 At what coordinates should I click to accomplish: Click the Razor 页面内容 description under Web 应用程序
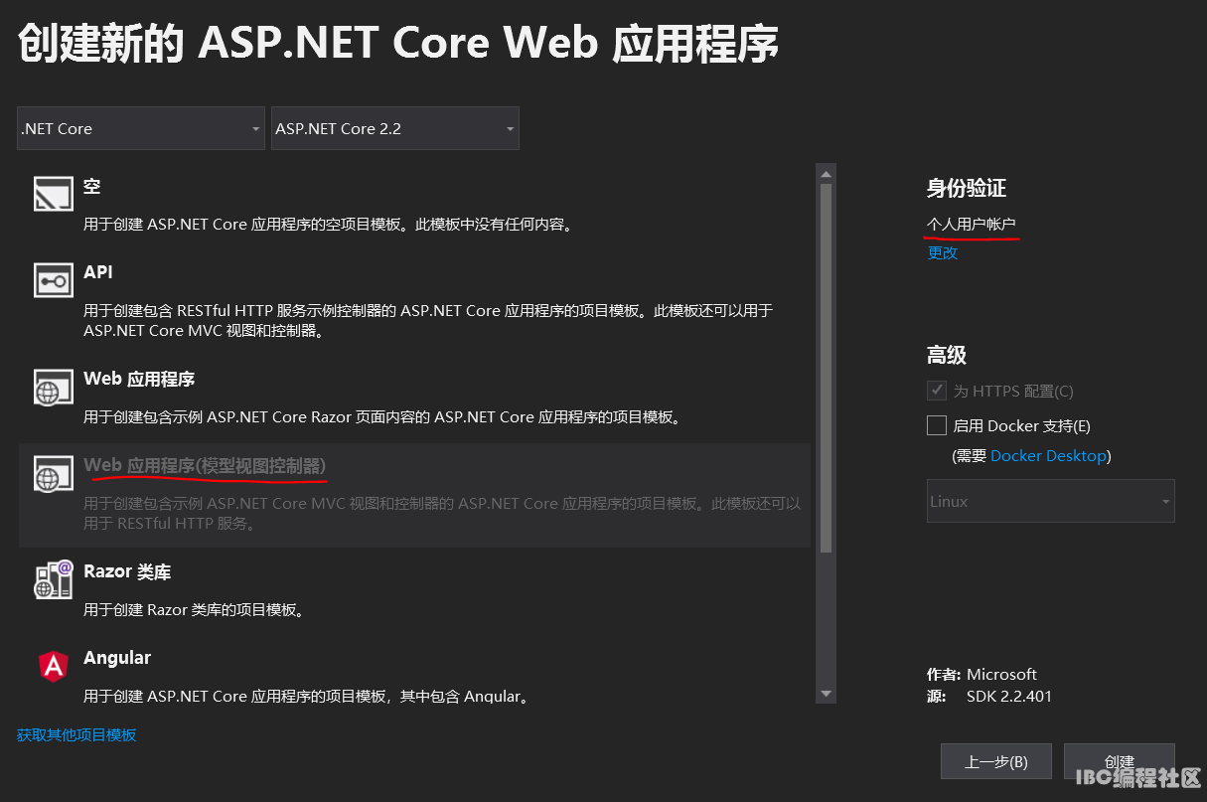(x=382, y=417)
